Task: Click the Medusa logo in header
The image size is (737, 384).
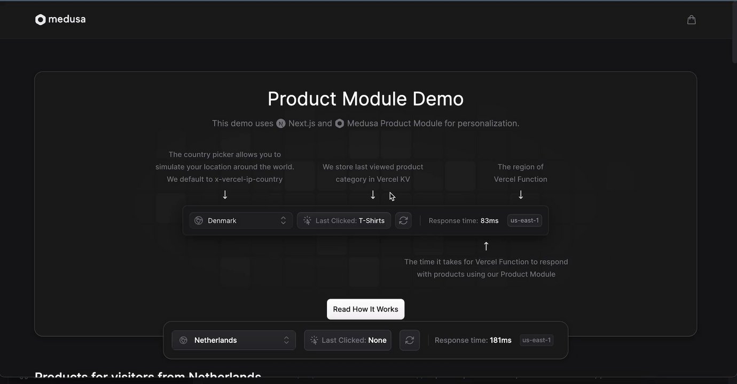Action: pos(60,20)
